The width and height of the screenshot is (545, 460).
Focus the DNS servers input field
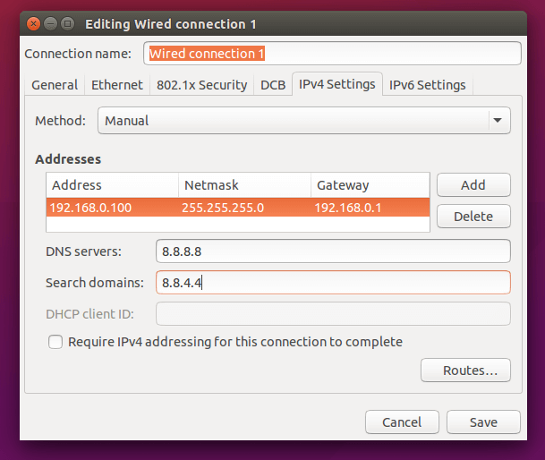click(x=333, y=251)
